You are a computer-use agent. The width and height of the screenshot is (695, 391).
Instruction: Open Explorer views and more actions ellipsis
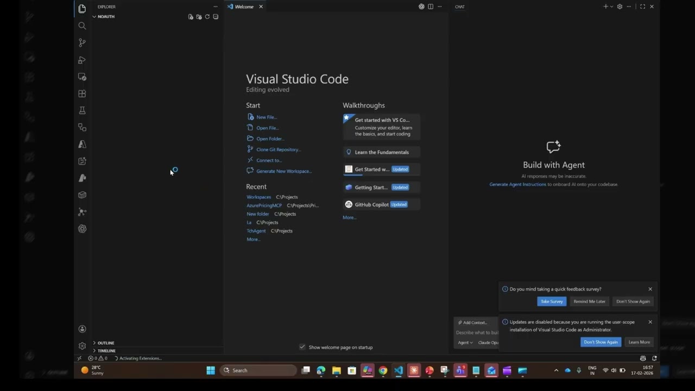[216, 7]
